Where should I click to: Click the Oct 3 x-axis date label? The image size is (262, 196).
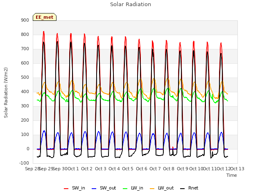pos(101,169)
